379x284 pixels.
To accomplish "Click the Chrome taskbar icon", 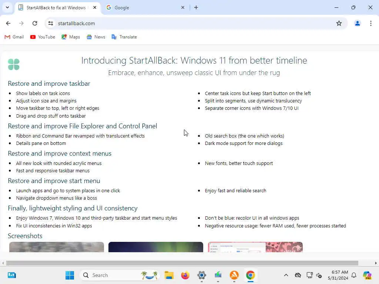I will [x=251, y=275].
